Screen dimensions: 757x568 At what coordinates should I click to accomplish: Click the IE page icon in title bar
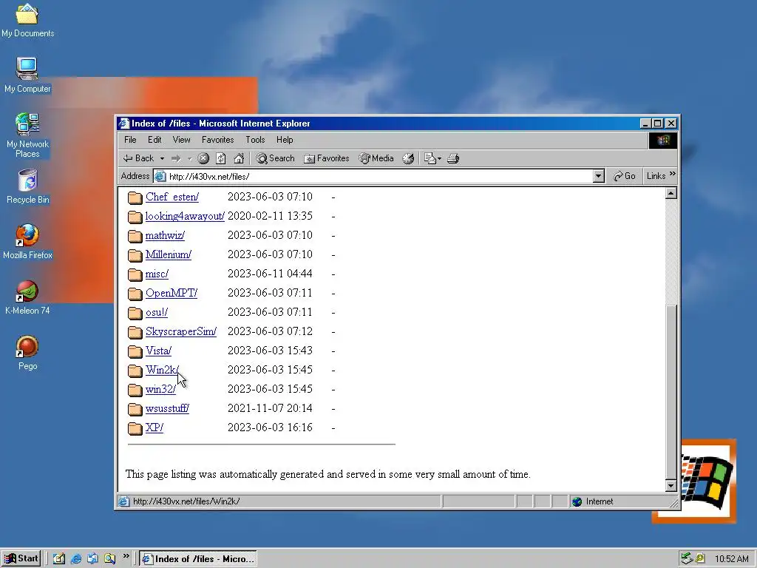pyautogui.click(x=124, y=124)
